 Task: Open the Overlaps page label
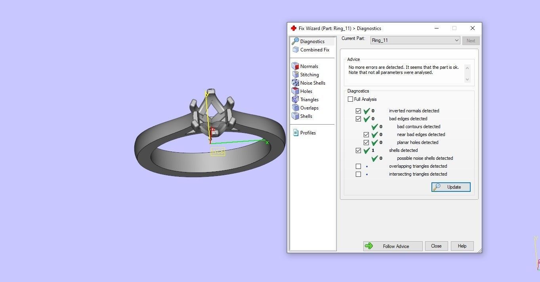[x=309, y=108]
